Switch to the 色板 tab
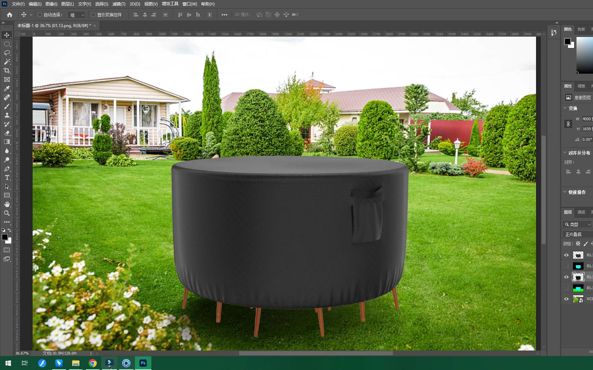 click(581, 29)
